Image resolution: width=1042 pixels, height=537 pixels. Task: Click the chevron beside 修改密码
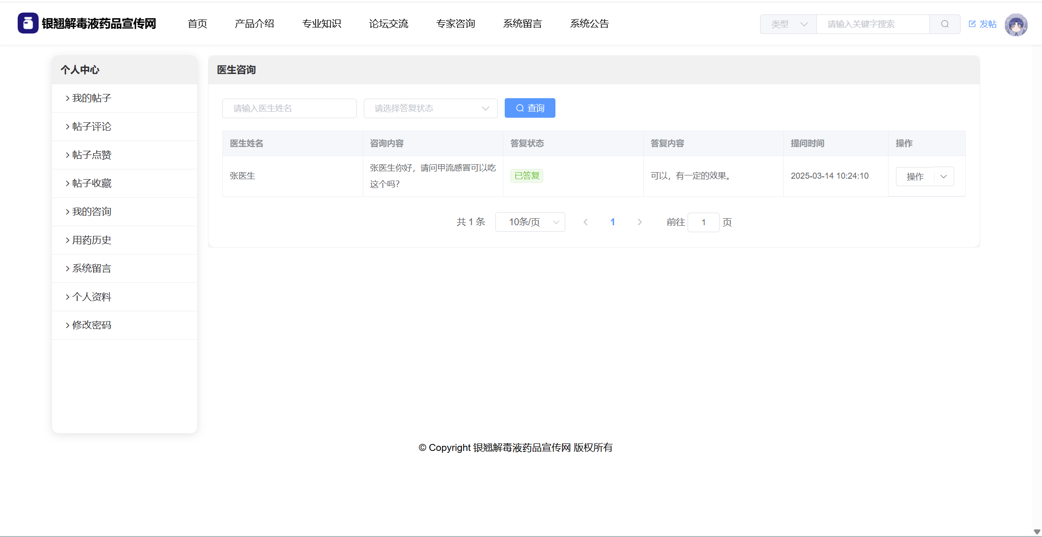click(67, 325)
